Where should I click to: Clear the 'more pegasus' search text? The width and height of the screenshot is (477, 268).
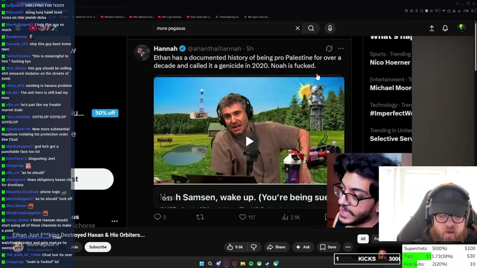coord(297,28)
